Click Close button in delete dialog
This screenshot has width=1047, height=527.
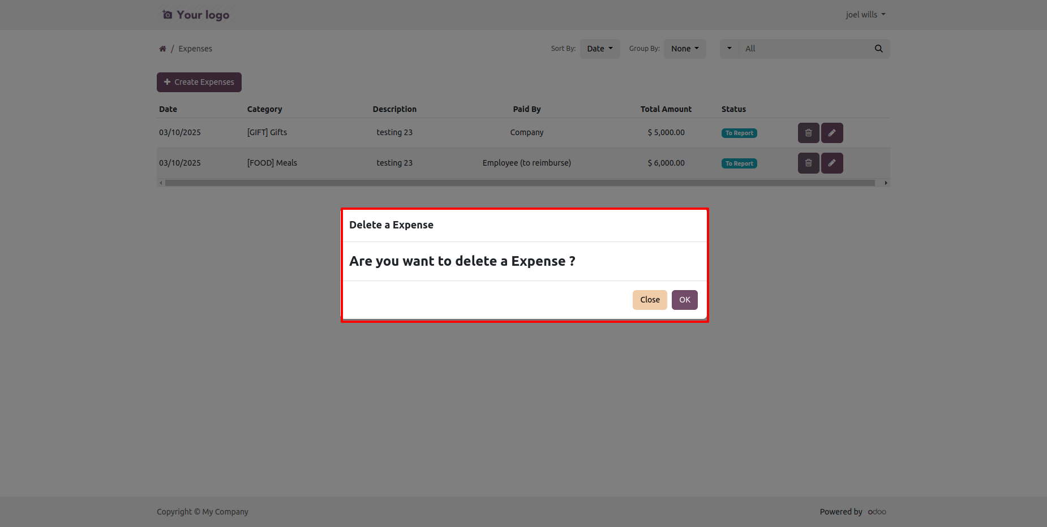click(x=650, y=300)
